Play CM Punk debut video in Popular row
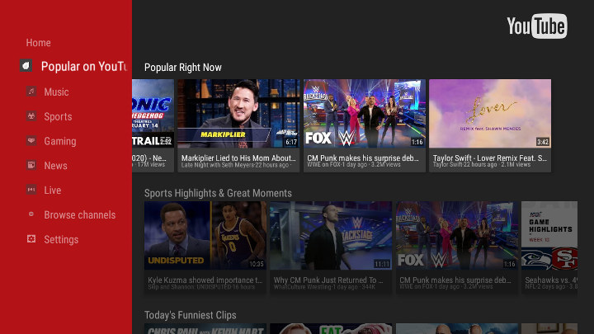This screenshot has width=594, height=334. pyautogui.click(x=365, y=114)
